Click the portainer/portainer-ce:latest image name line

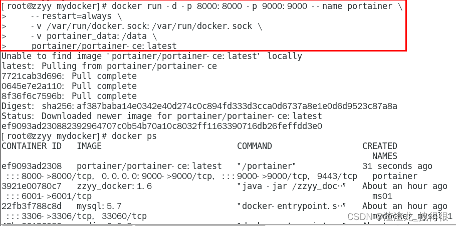pos(104,46)
